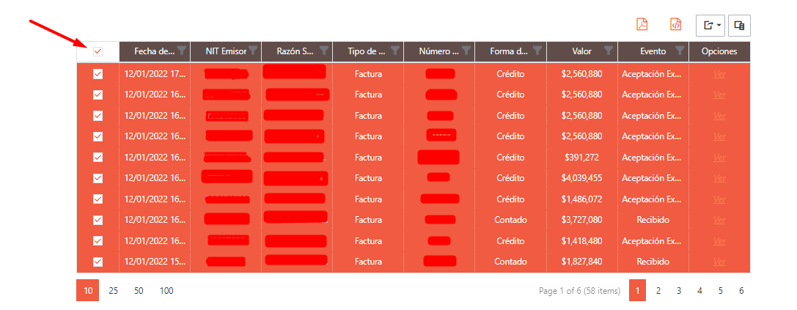797x310 pixels.
Task: Open filter on NIT Emisor column
Action: tap(253, 51)
